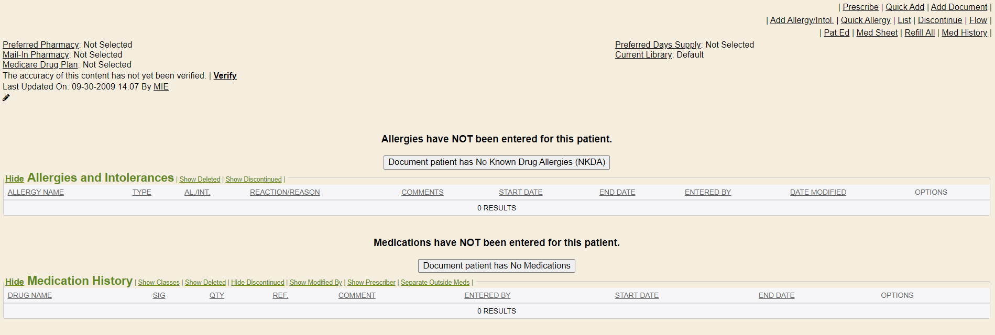Click Document patient has No Medications button
Image resolution: width=995 pixels, height=335 pixels.
click(x=496, y=266)
